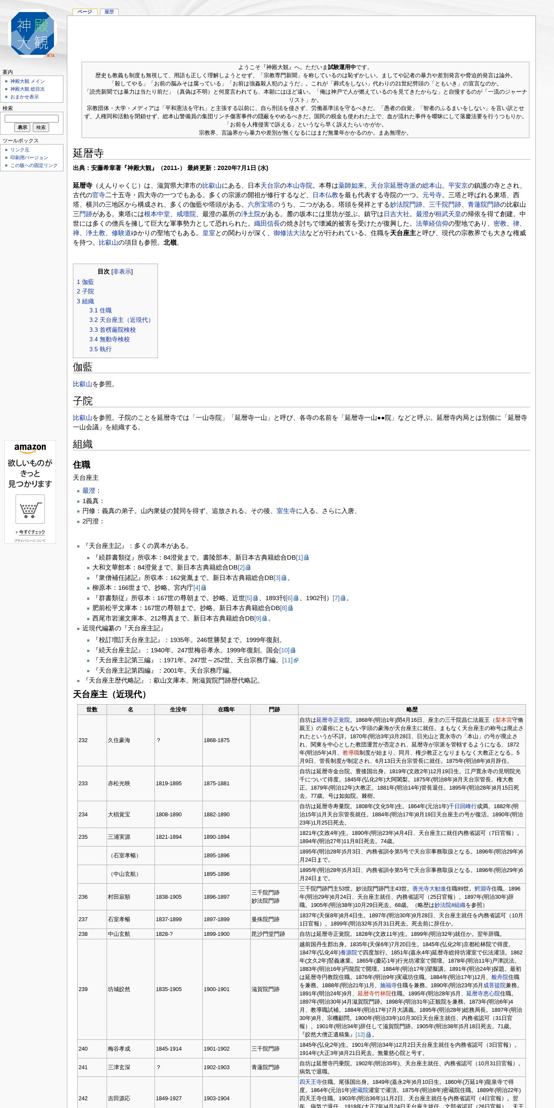Select the 世数 table column header
The image size is (554, 1108).
coord(92,710)
